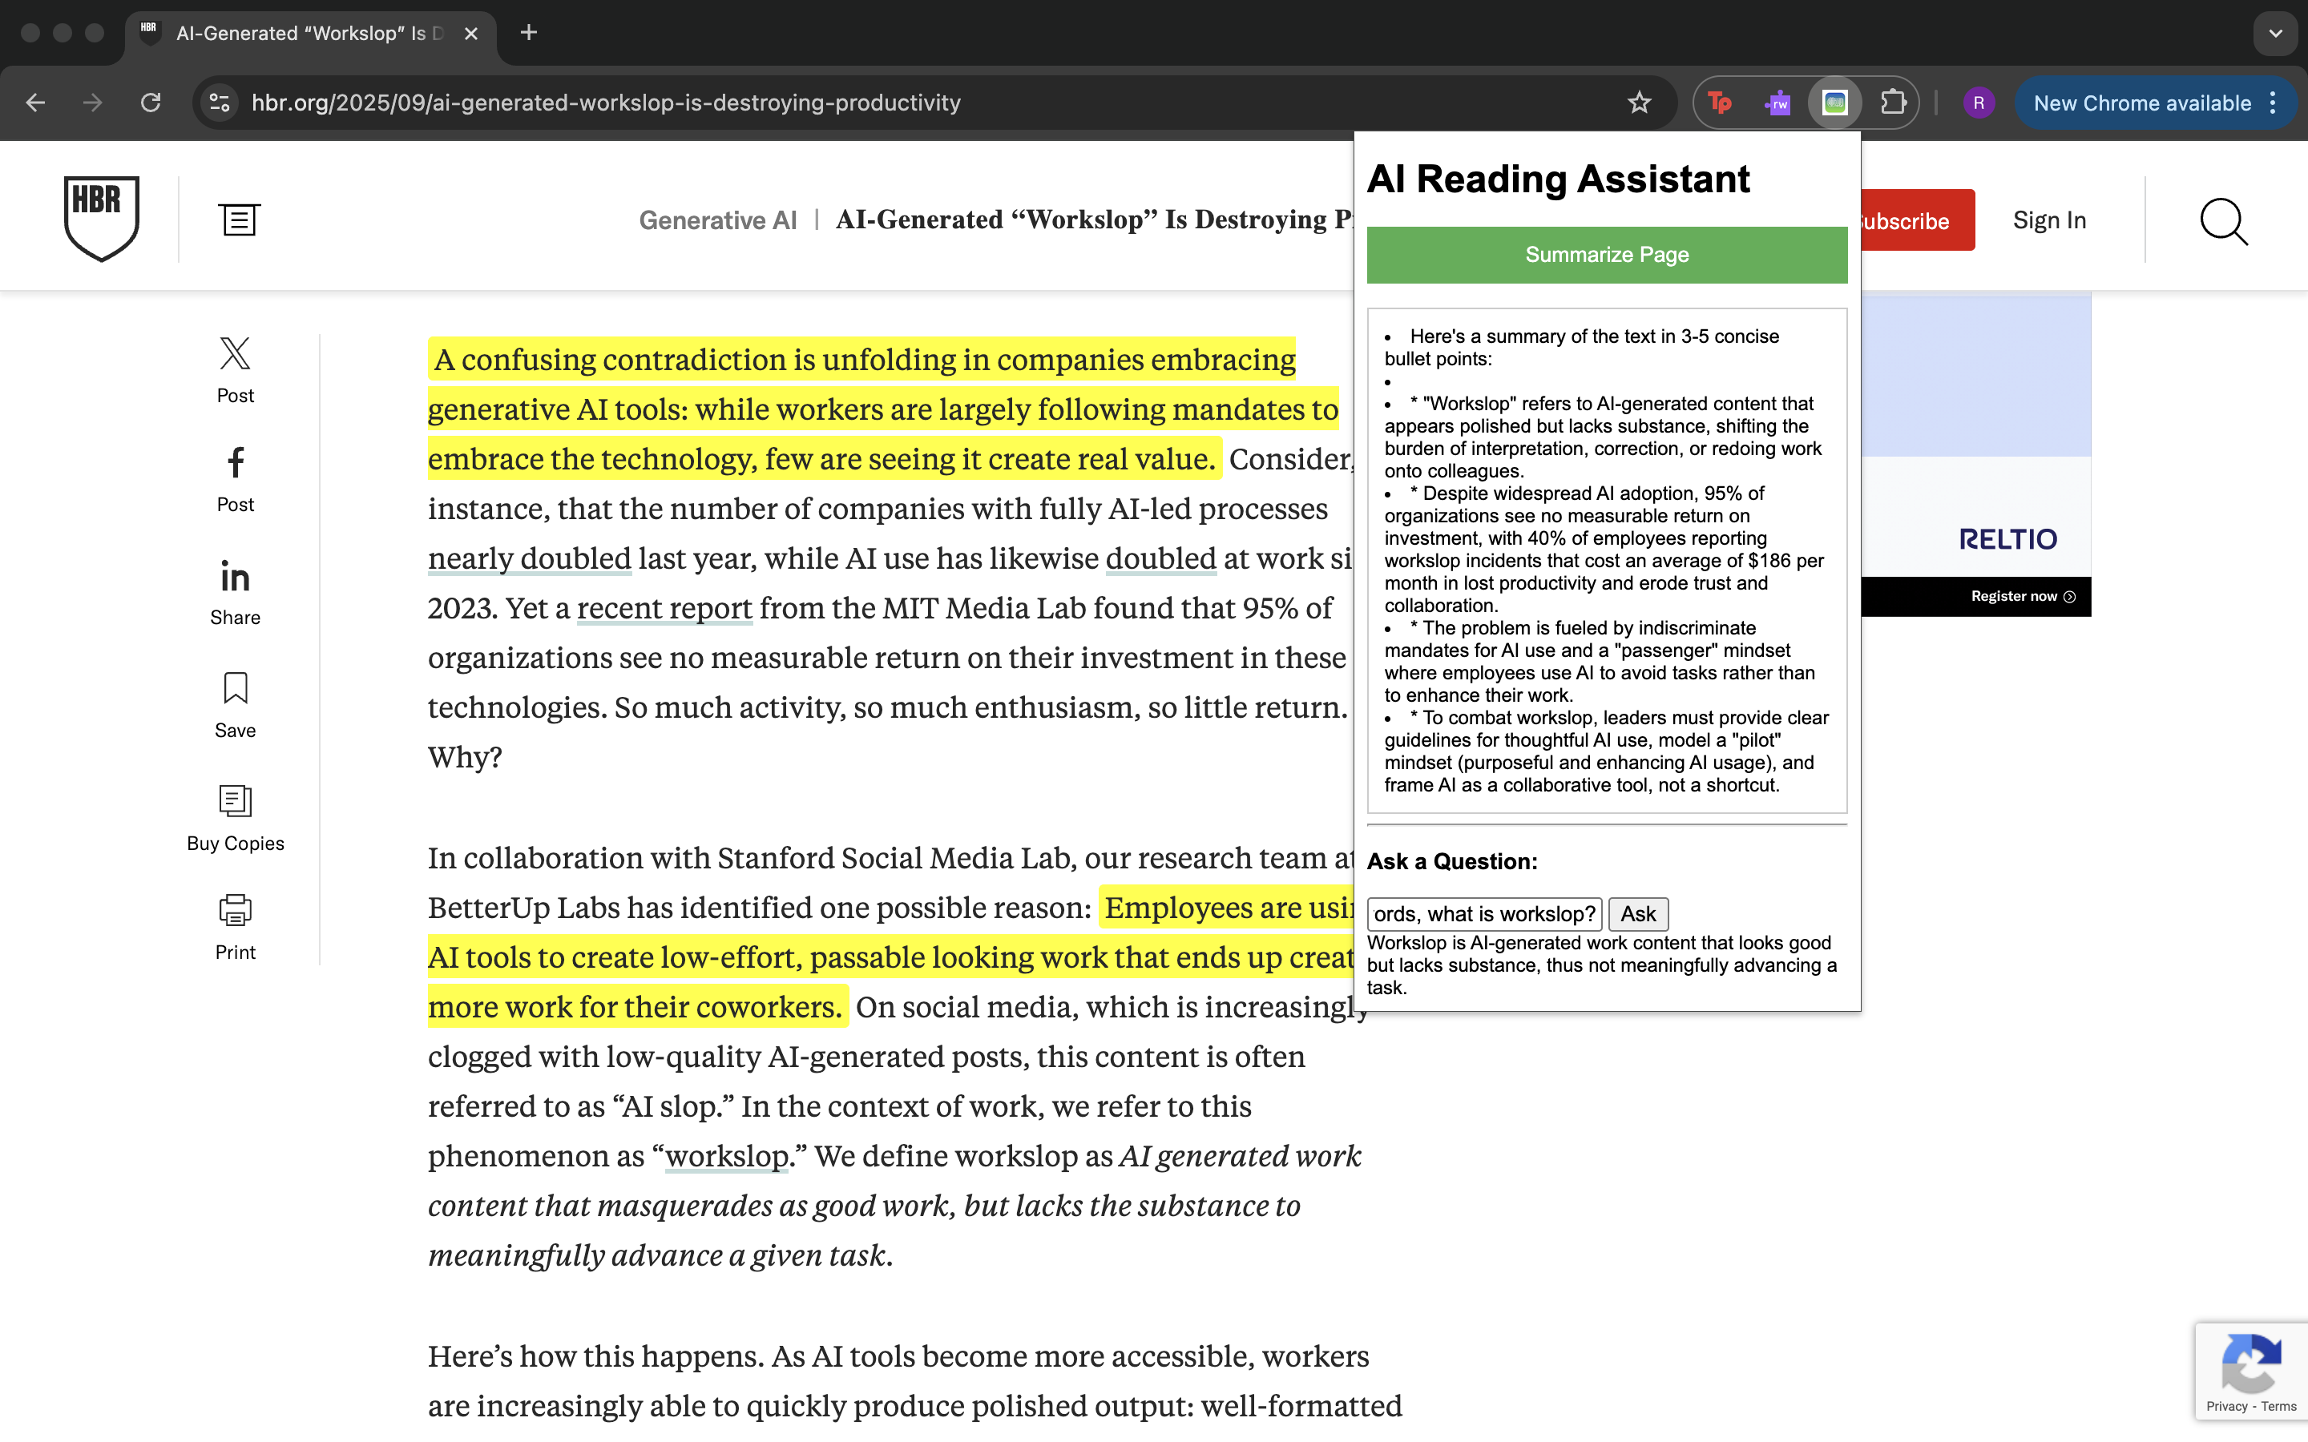Go to HBR home via shield logo

(101, 217)
